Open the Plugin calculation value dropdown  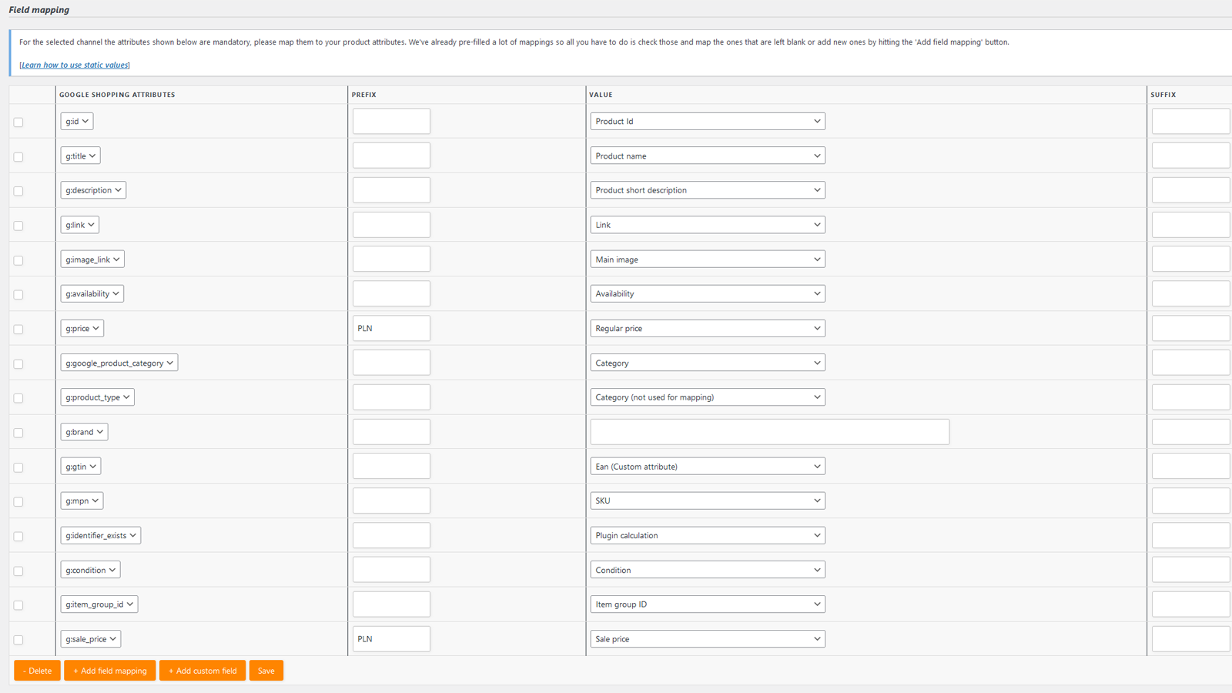(708, 535)
